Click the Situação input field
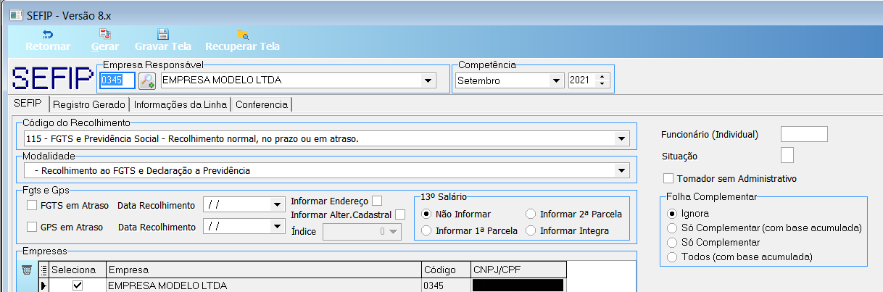The height and width of the screenshot is (292, 883). coord(787,155)
